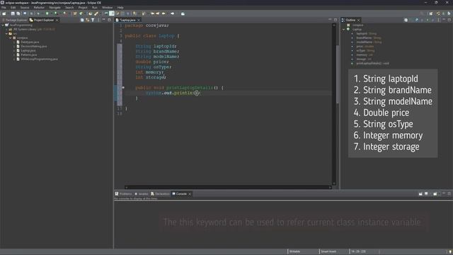Maximize the Outline panel

tap(449, 20)
